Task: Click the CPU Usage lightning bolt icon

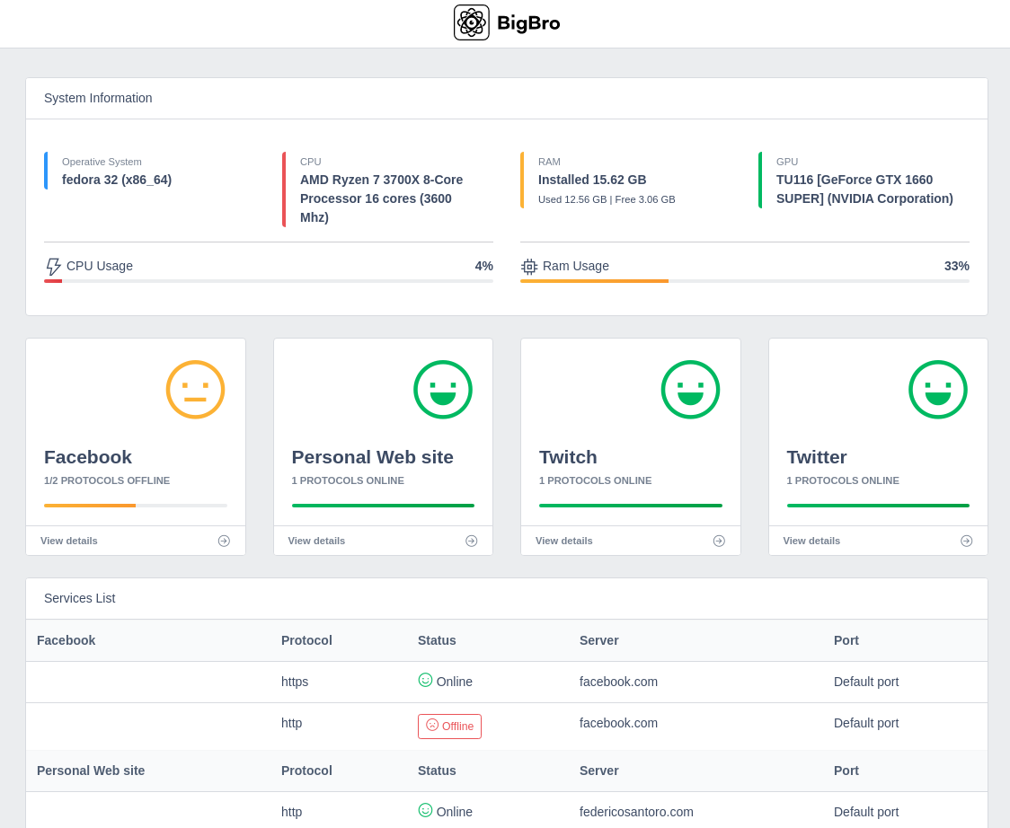Action: [53, 267]
